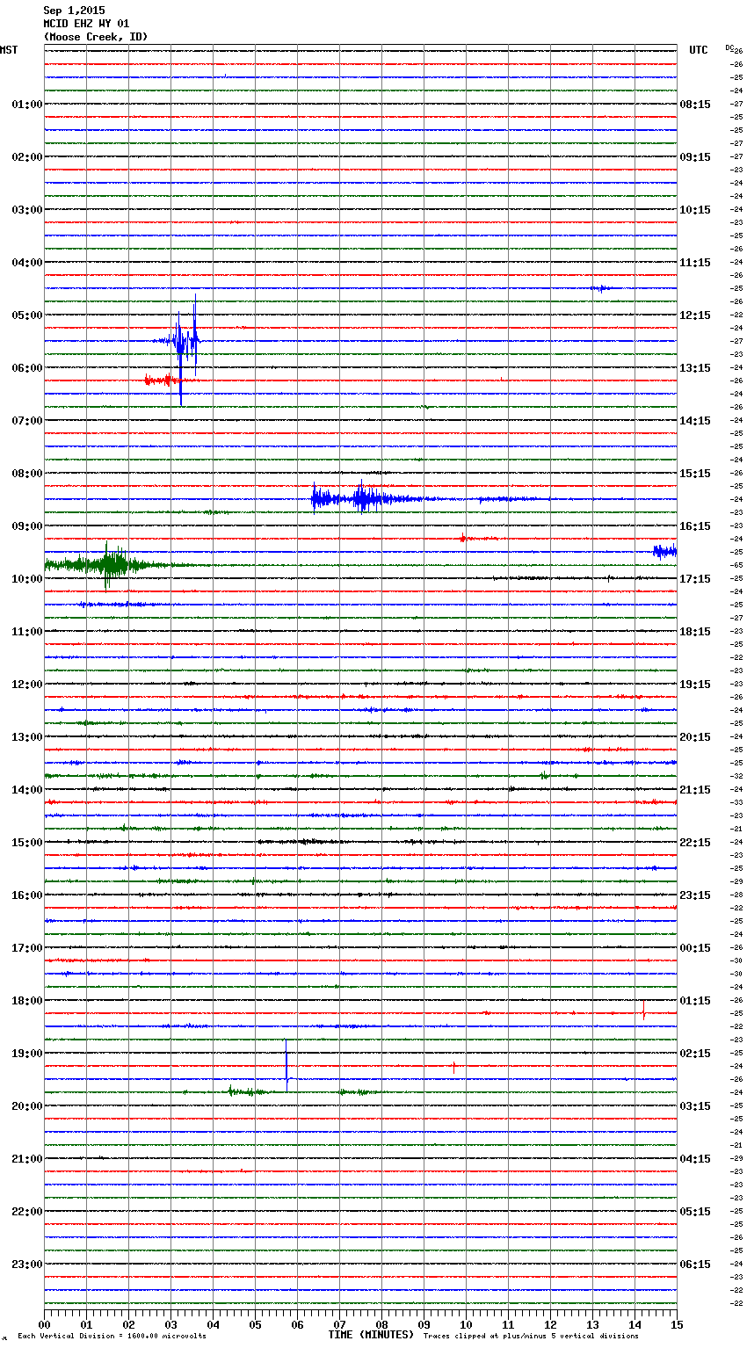
Task: Click the large green seismic event before 10:00
Action: [x=107, y=564]
